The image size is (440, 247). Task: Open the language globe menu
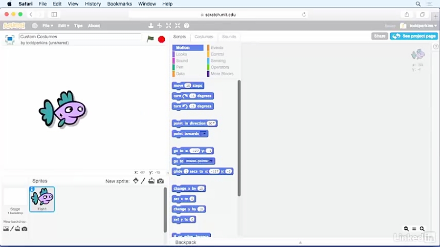(x=35, y=26)
